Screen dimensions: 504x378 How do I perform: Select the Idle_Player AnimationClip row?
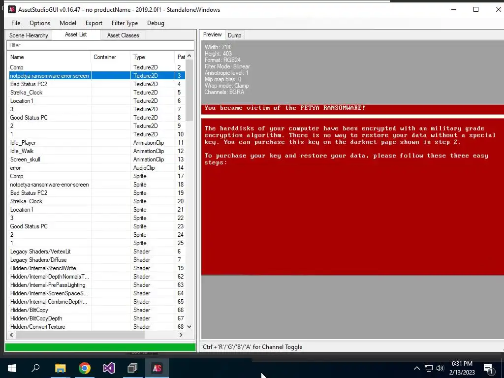point(96,143)
